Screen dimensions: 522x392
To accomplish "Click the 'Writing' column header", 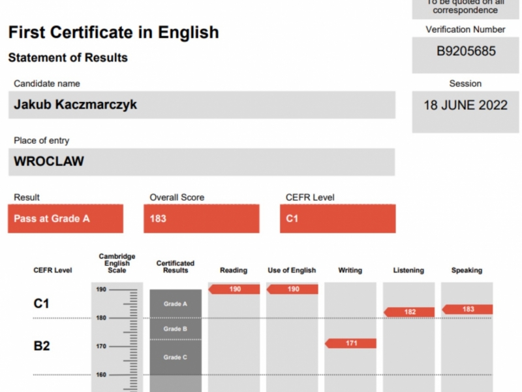I will 350,270.
